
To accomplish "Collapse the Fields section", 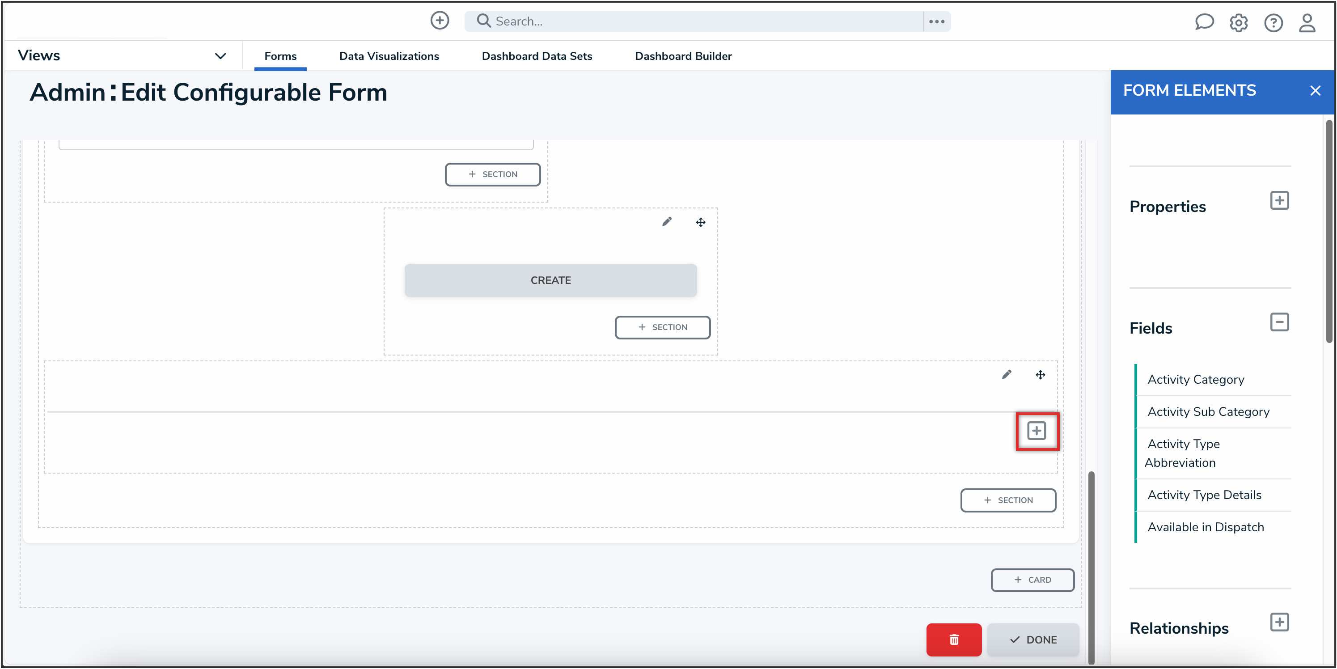I will (1279, 322).
